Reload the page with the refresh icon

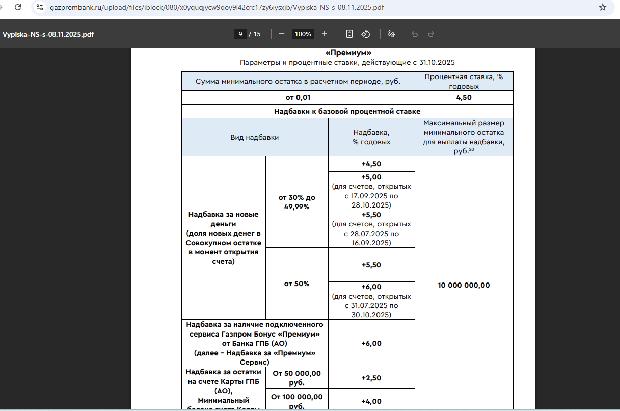click(x=18, y=7)
